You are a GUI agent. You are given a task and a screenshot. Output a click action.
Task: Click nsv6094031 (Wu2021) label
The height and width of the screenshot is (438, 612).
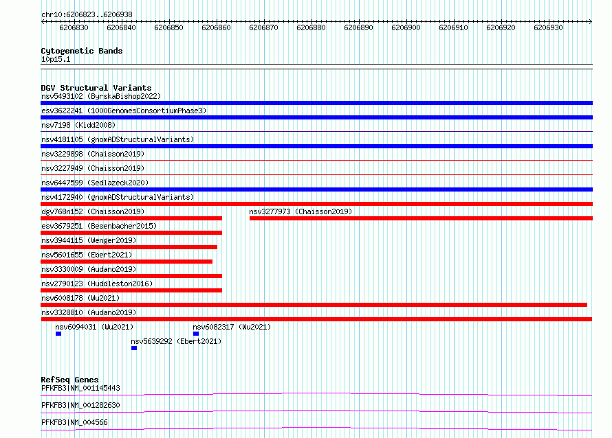[x=94, y=327]
